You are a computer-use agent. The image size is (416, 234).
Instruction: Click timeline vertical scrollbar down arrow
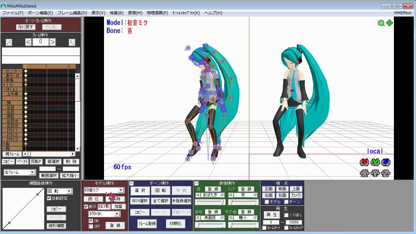tap(77, 149)
